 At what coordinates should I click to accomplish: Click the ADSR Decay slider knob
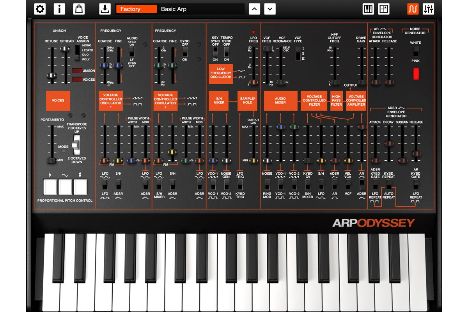388,144
